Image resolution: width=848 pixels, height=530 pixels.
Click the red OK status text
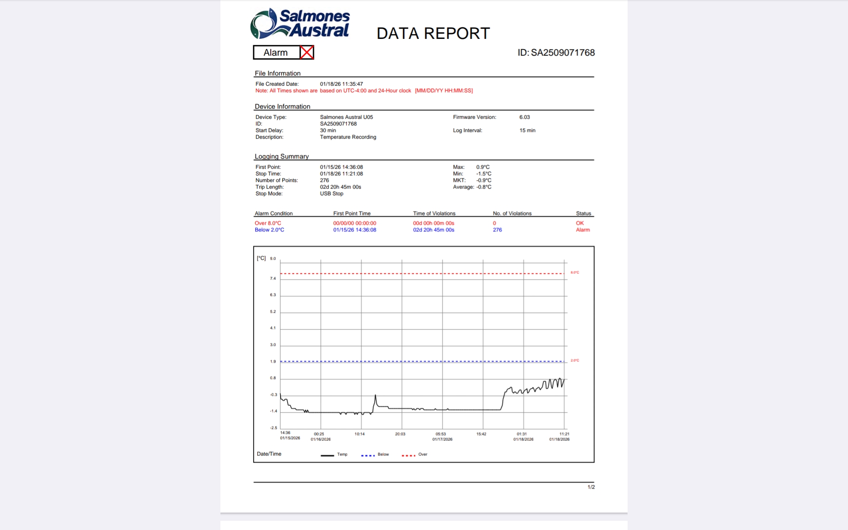tap(579, 223)
